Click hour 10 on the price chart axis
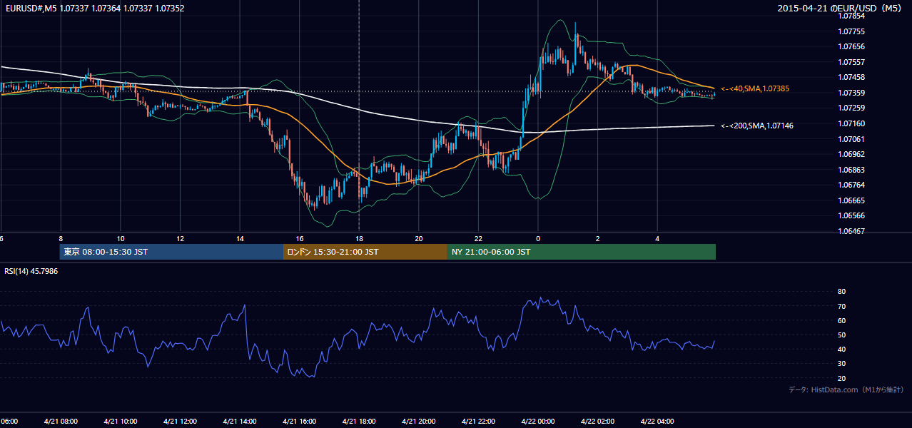The height and width of the screenshot is (428, 912). pyautogui.click(x=121, y=238)
